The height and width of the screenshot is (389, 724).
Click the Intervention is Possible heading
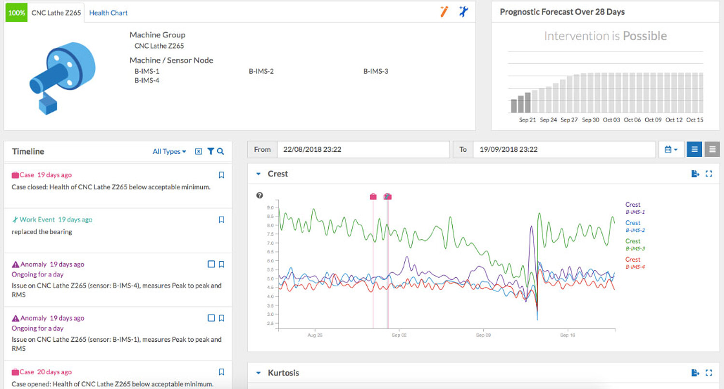pos(605,36)
